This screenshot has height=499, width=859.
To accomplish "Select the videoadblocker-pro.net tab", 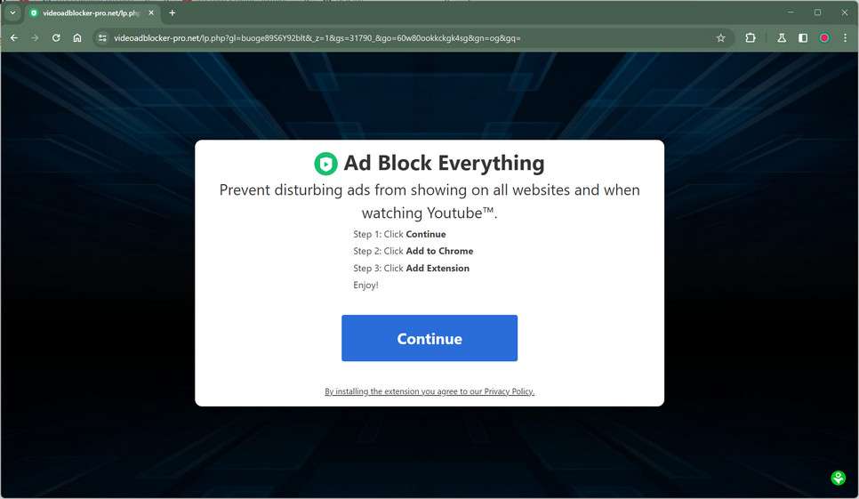I will [92, 12].
